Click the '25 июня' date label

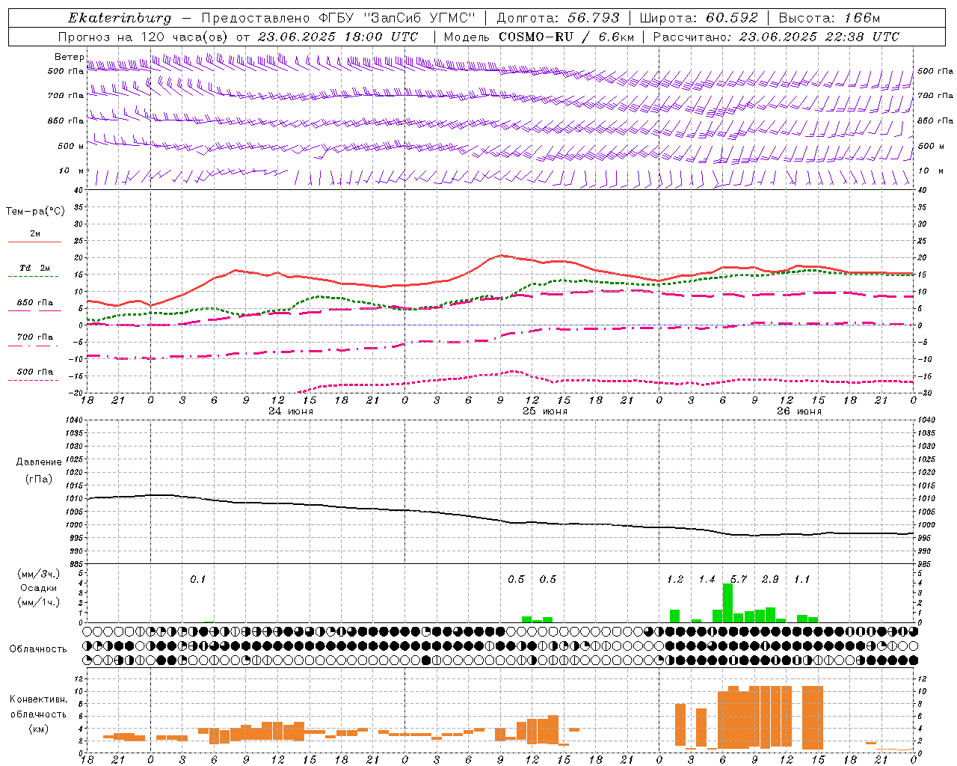tap(545, 411)
